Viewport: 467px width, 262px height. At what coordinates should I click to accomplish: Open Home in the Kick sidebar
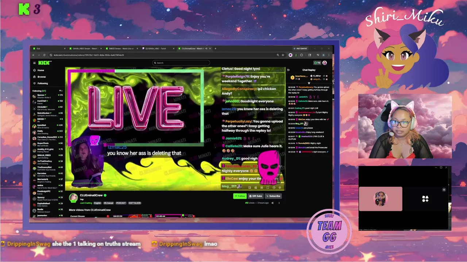tap(39, 70)
